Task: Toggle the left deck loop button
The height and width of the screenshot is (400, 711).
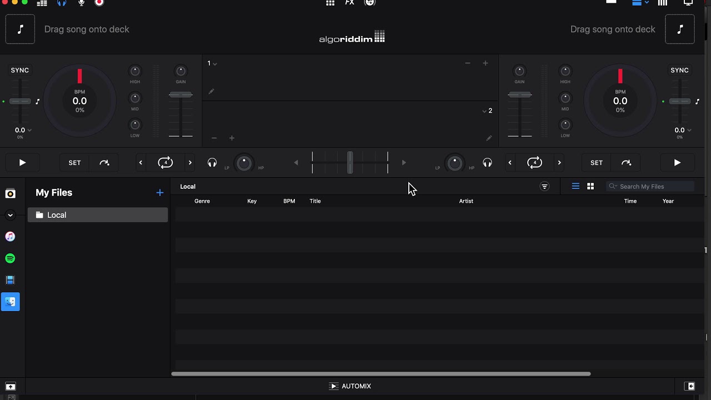Action: (x=165, y=163)
